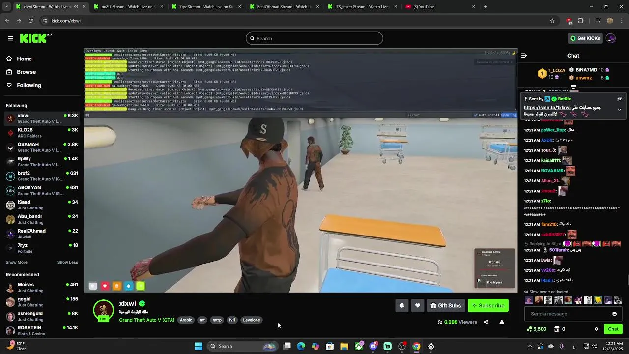629x354 pixels.
Task: Open the emoji picker in chat
Action: coord(614,314)
